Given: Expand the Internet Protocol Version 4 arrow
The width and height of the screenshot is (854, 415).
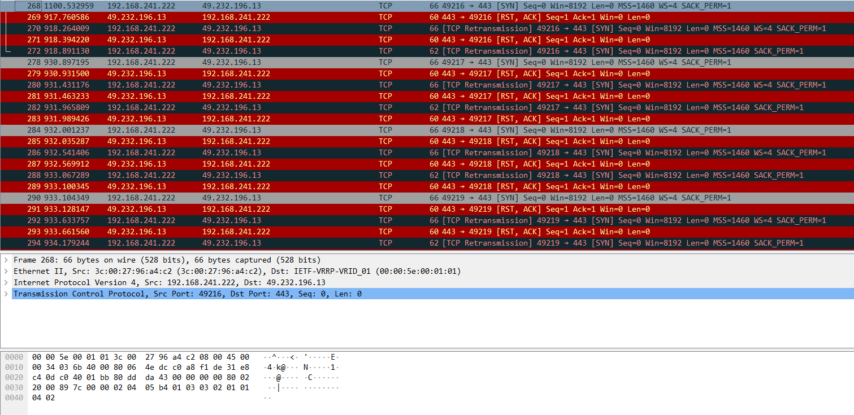Looking at the screenshot, I should (x=6, y=282).
